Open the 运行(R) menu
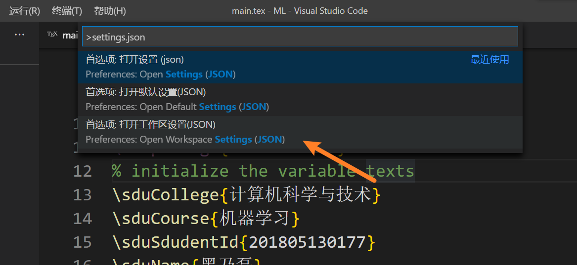The width and height of the screenshot is (577, 265). tap(24, 11)
